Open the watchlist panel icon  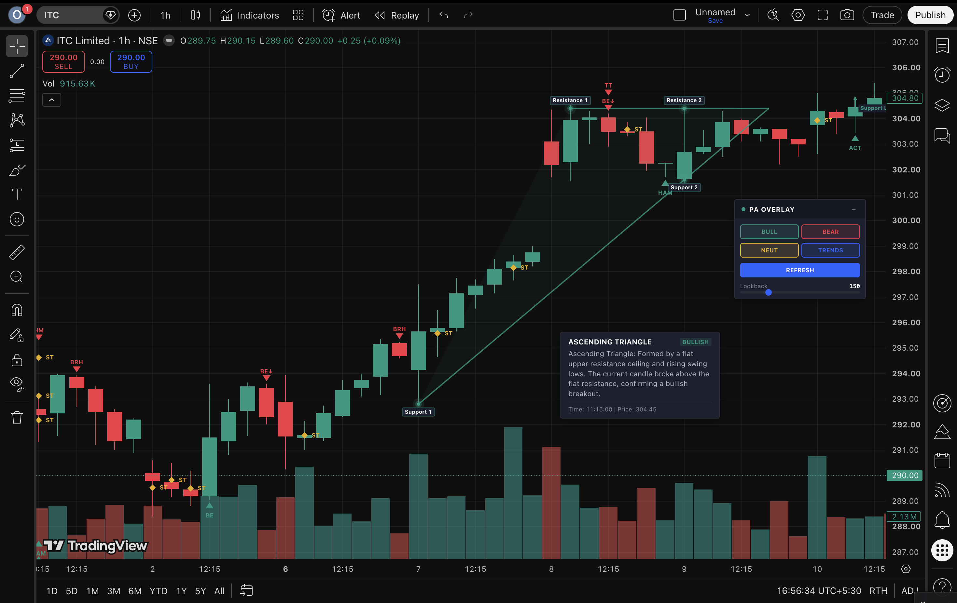[942, 46]
